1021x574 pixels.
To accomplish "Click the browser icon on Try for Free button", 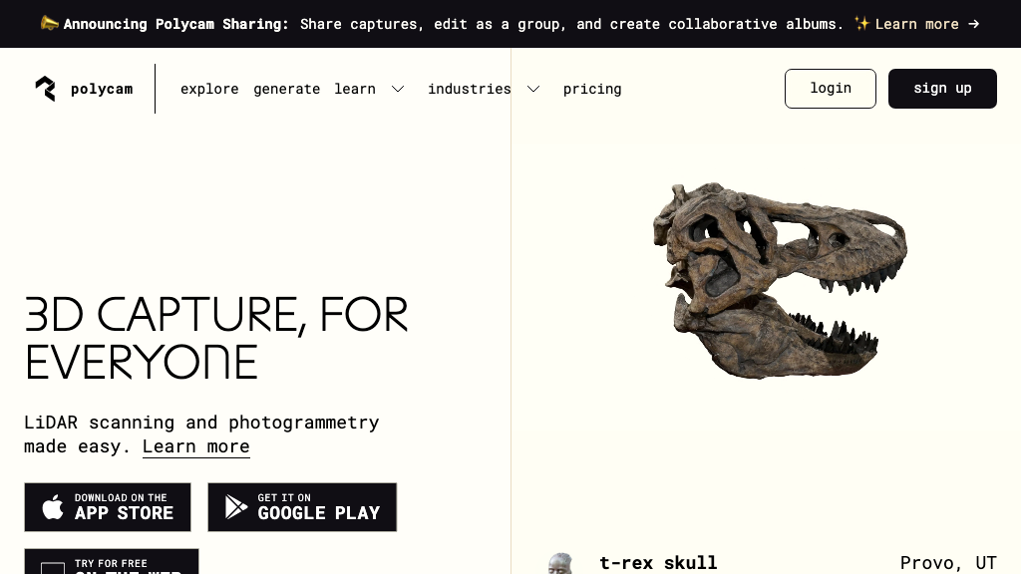I will pyautogui.click(x=53, y=568).
